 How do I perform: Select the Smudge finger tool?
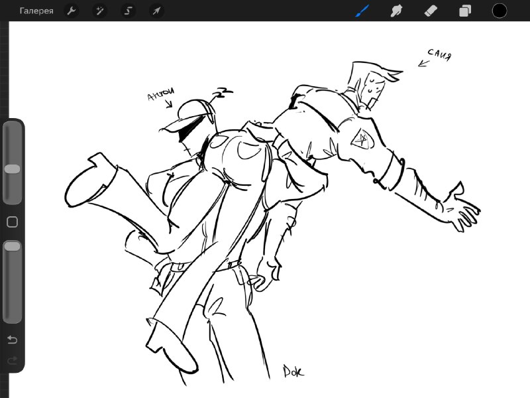click(x=396, y=11)
